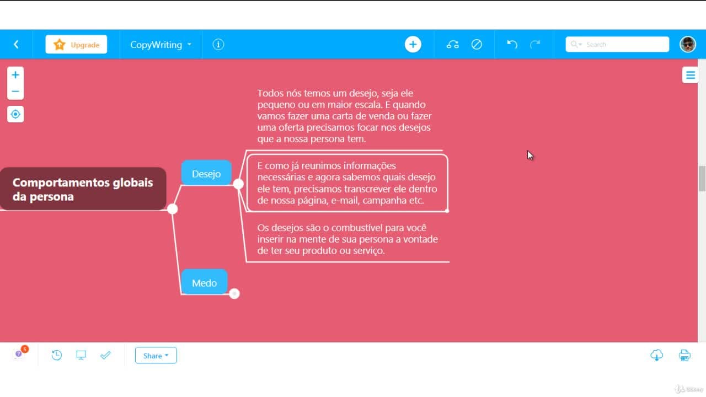Redo the last action

coord(535,45)
